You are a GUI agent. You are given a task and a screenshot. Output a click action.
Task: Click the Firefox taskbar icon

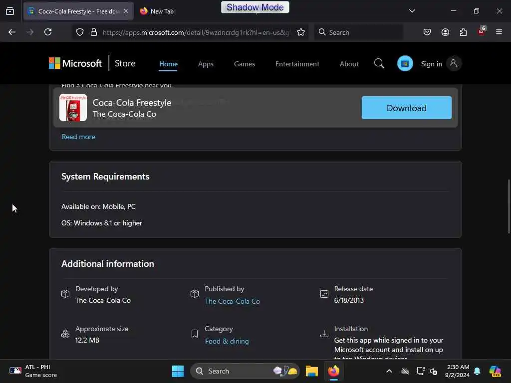[334, 371]
